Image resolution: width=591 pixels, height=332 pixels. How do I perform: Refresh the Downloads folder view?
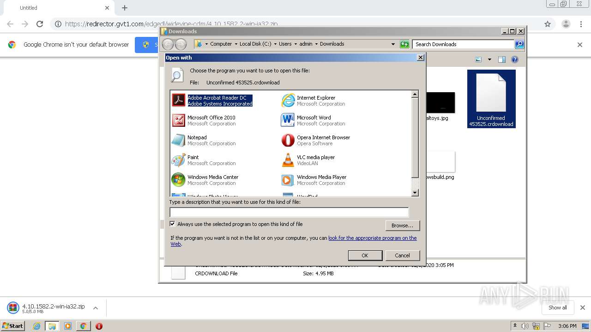[x=404, y=44]
